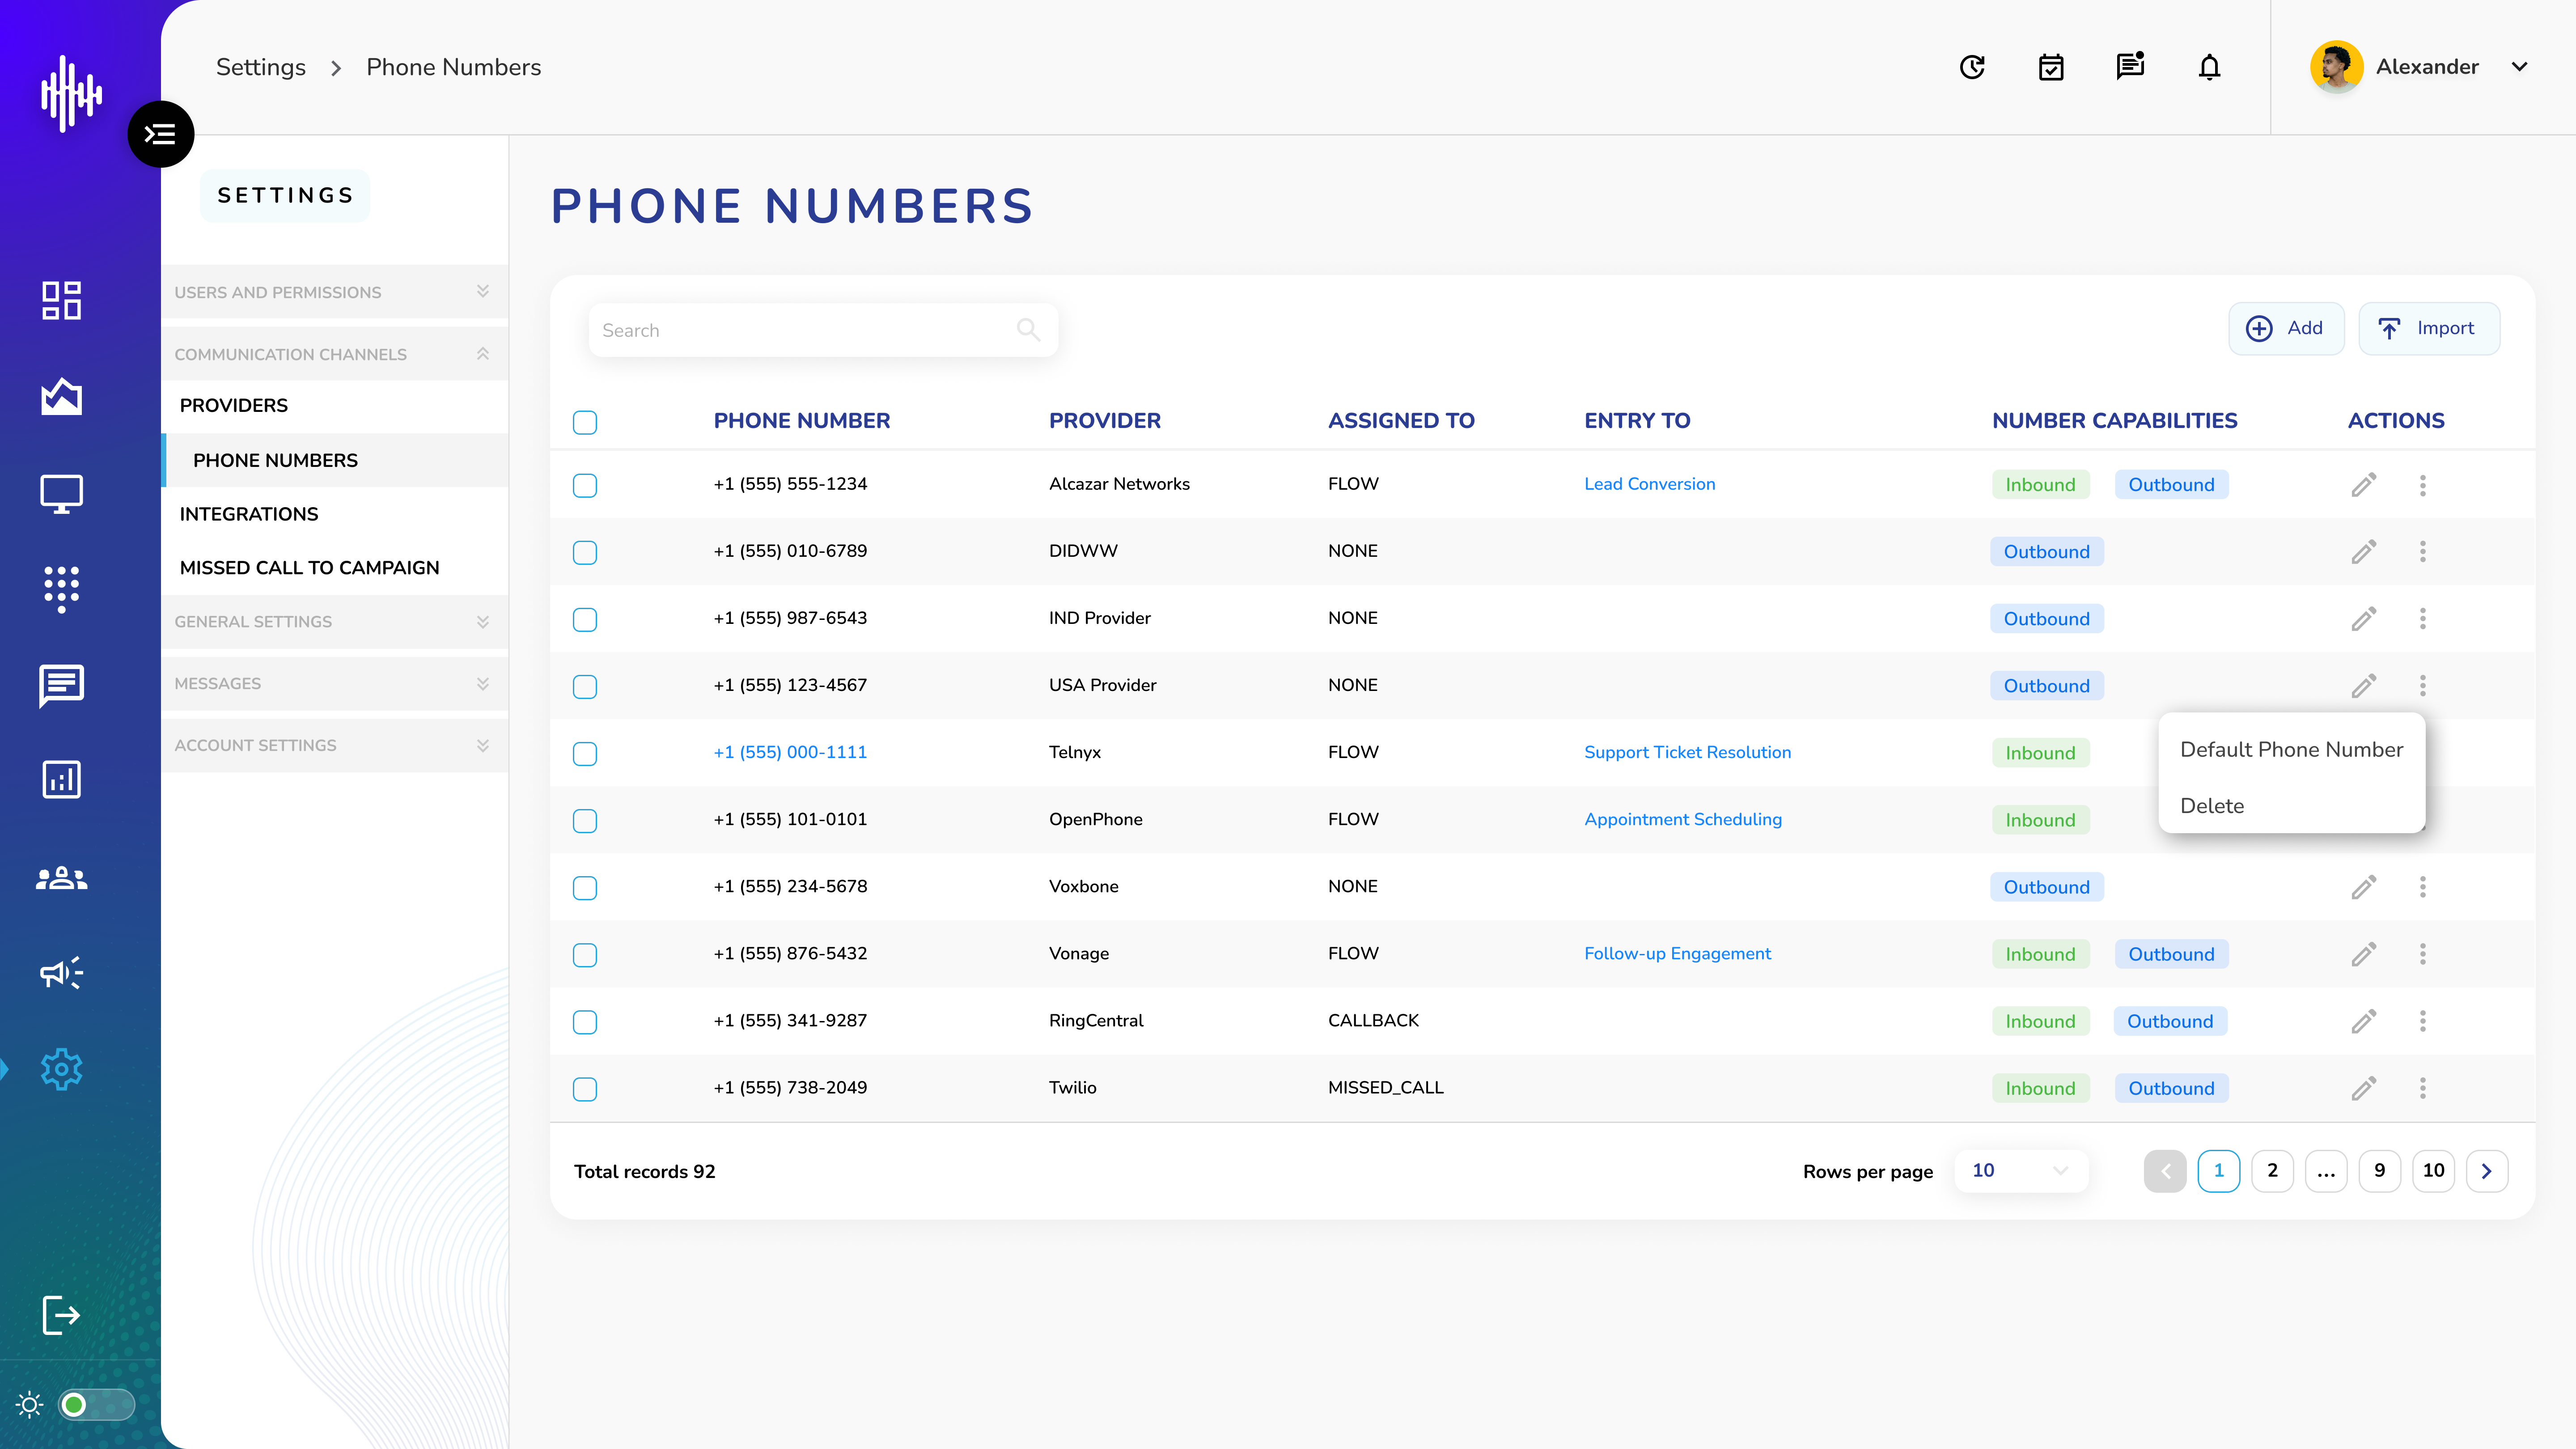Open the Follow-up Engagement link
This screenshot has width=2576, height=1449.
pyautogui.click(x=1677, y=953)
